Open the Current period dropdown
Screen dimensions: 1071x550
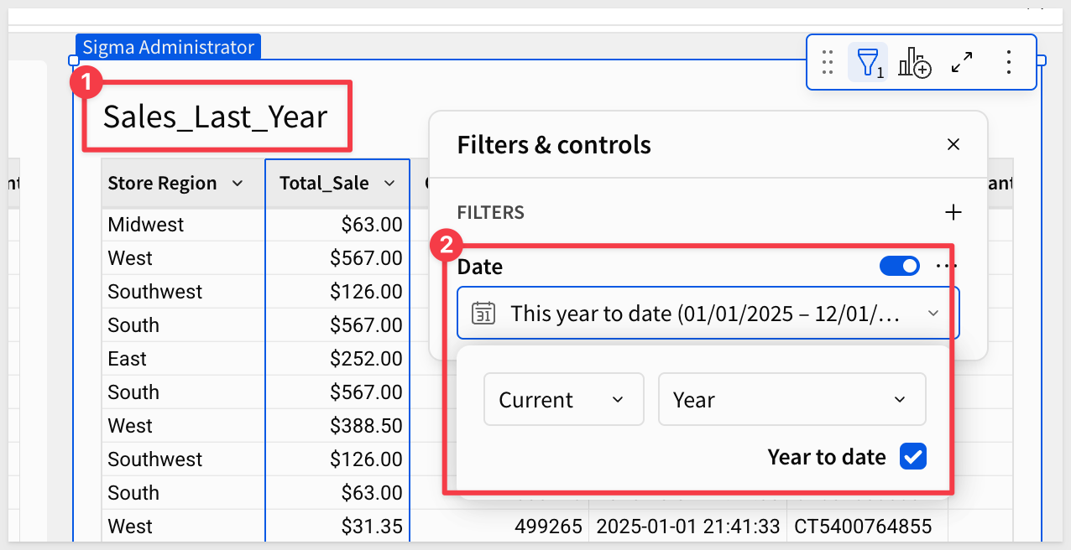point(563,400)
